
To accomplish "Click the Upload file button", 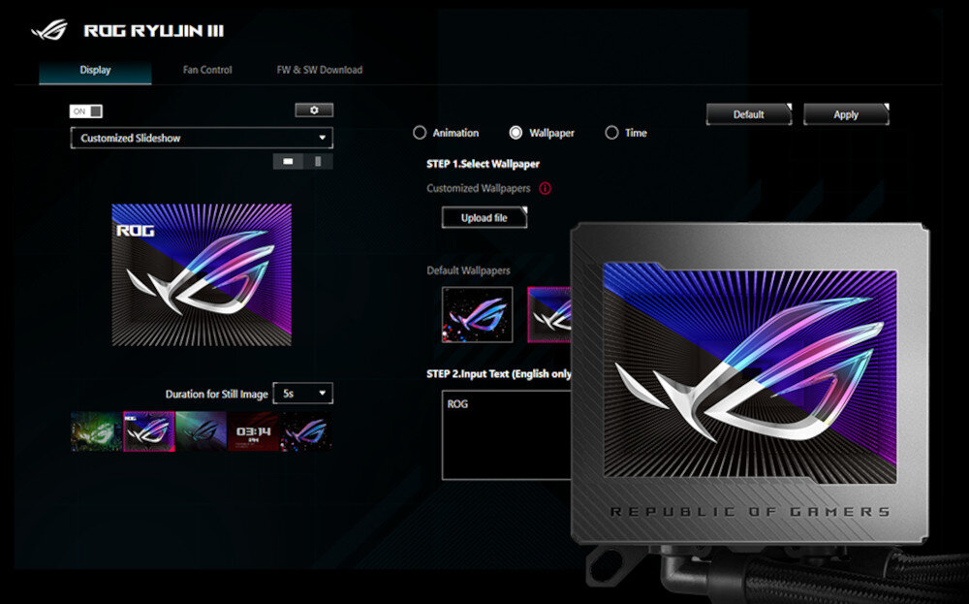I will [x=484, y=217].
